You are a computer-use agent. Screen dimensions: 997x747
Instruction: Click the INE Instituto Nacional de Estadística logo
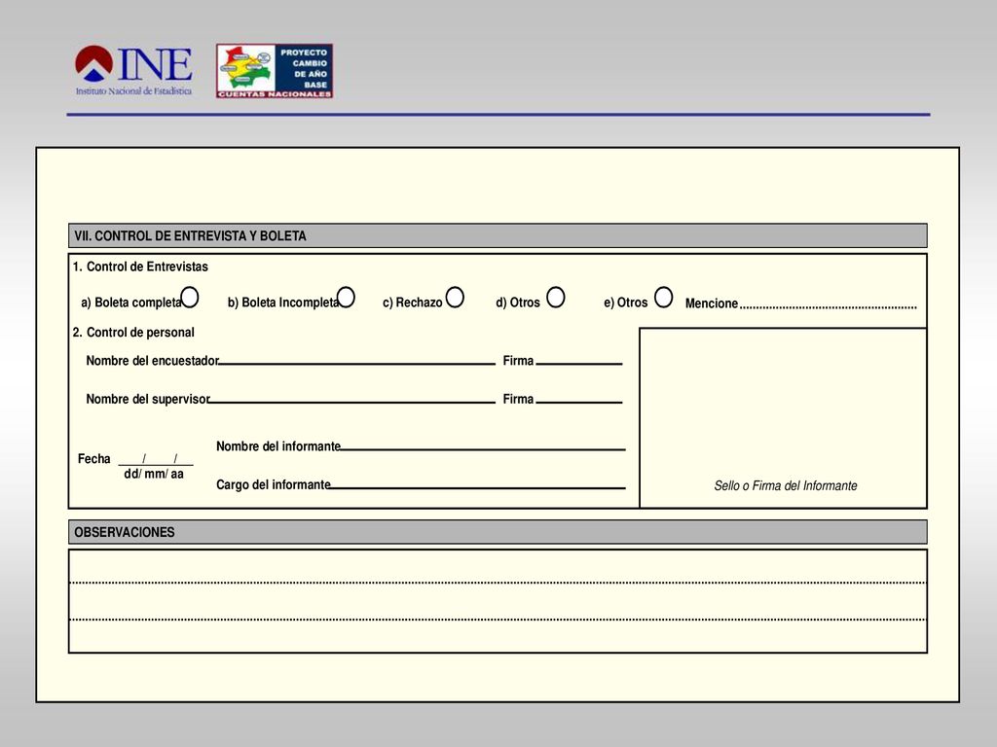coord(133,70)
